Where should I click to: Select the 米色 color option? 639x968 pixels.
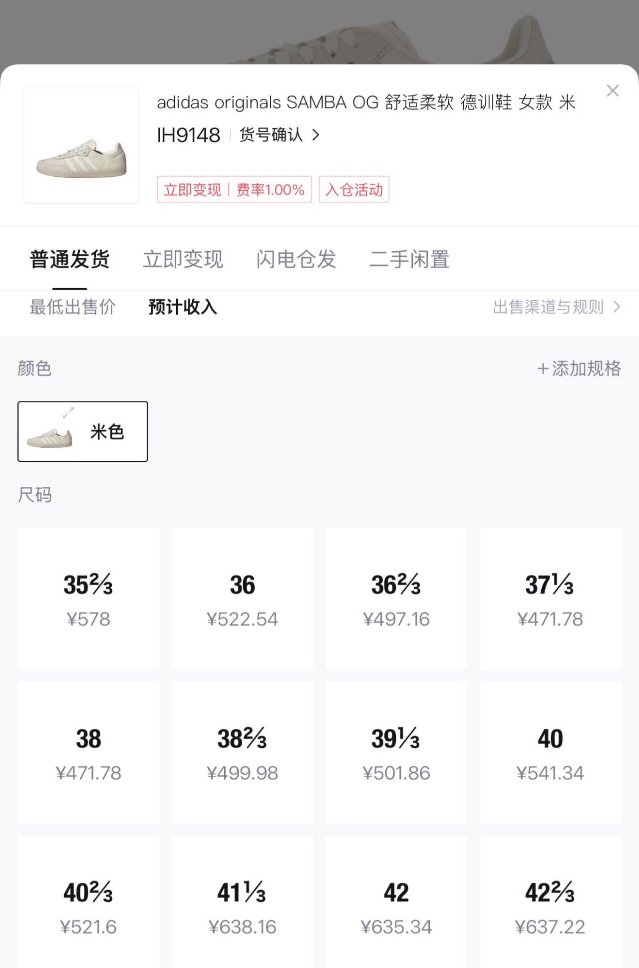(83, 431)
